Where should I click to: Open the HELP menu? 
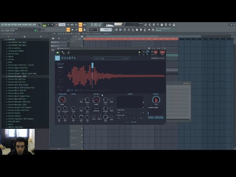click(34, 25)
